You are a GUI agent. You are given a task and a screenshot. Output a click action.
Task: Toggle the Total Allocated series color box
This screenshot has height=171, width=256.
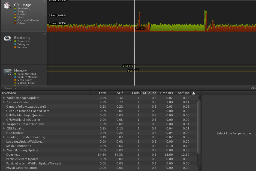(15, 74)
